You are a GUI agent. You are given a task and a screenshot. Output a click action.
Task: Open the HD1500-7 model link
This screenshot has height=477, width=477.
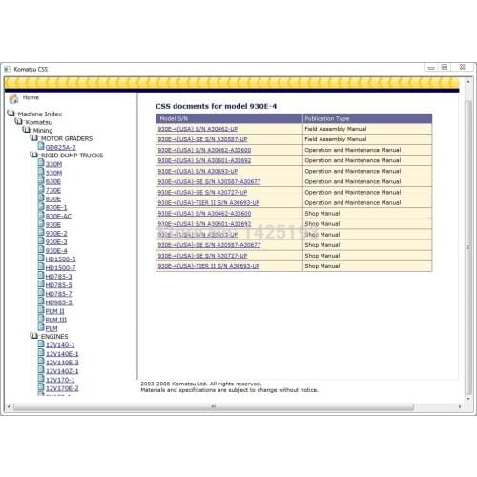(61, 268)
